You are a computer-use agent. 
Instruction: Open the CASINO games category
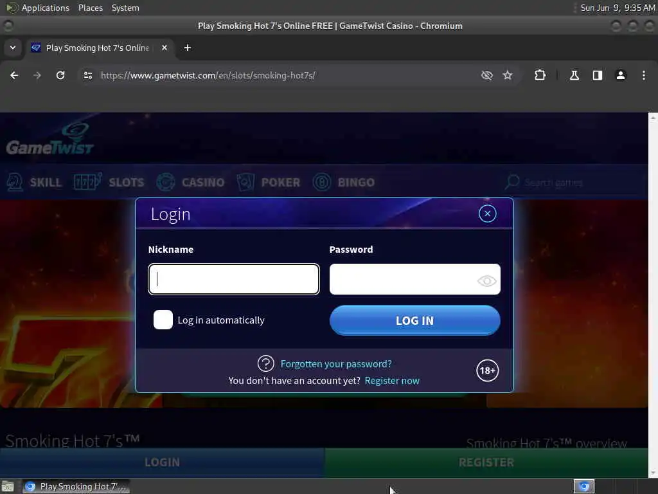coord(190,182)
